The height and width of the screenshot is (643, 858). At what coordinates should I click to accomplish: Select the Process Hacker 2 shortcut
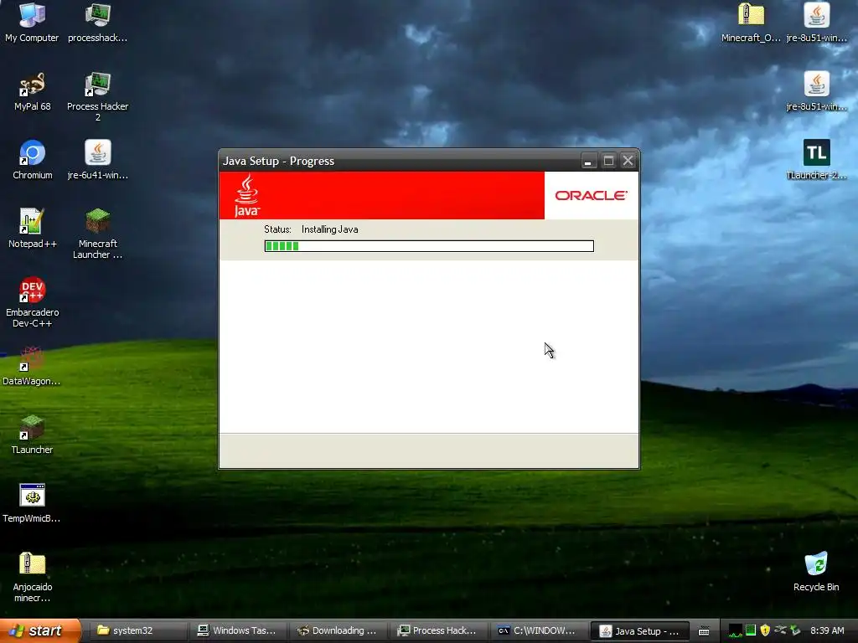coord(97,96)
